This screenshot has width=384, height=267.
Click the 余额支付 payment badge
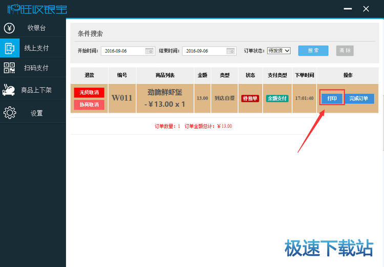coord(277,99)
